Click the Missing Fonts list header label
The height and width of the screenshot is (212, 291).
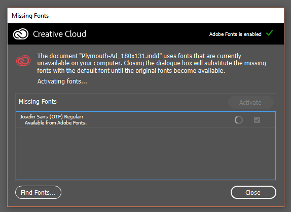pos(38,102)
